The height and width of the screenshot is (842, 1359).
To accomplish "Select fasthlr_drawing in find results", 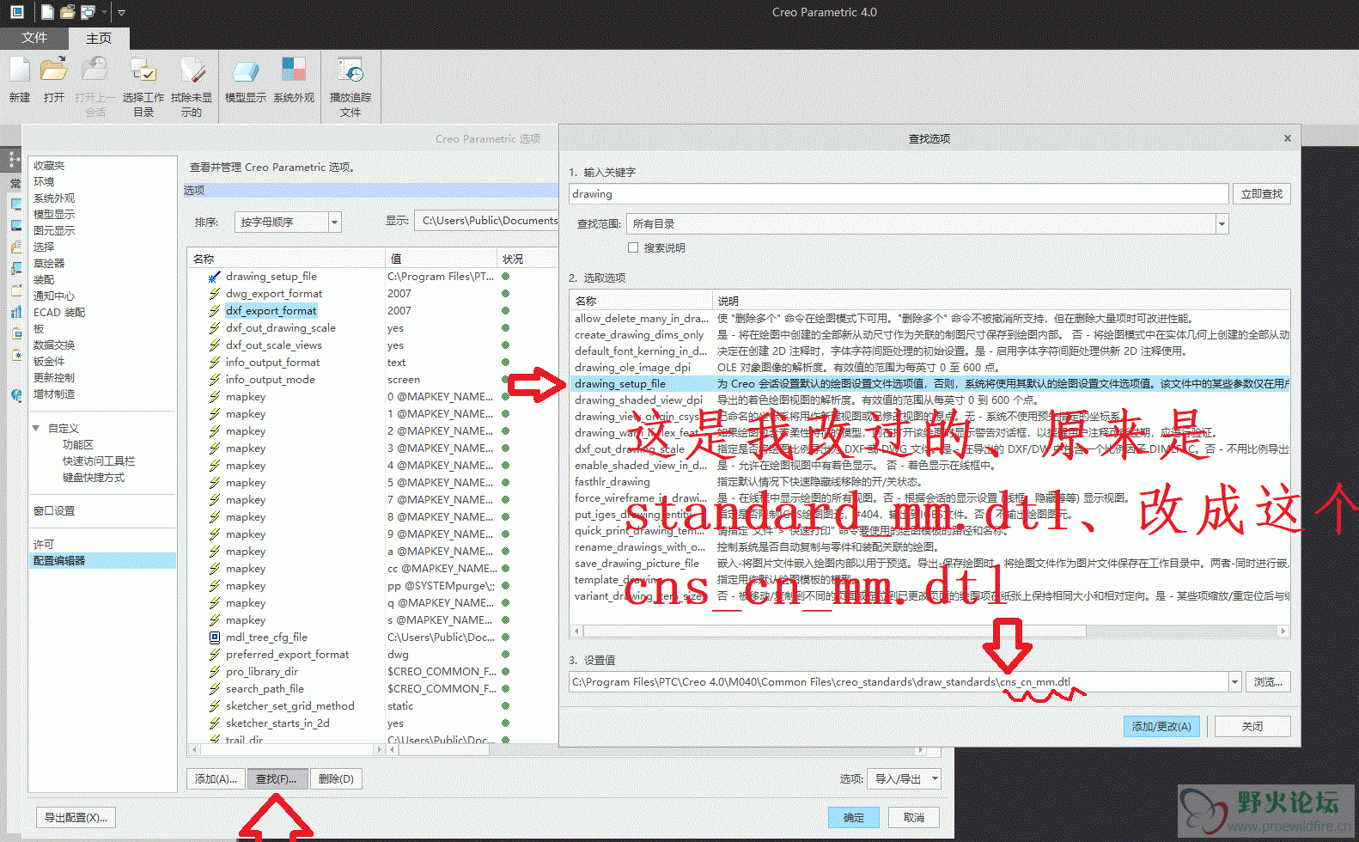I will (x=612, y=482).
